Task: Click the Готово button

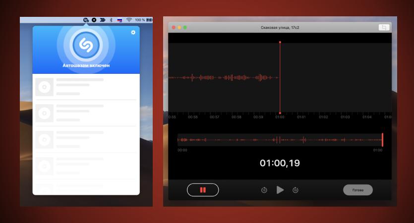Action: coord(358,190)
